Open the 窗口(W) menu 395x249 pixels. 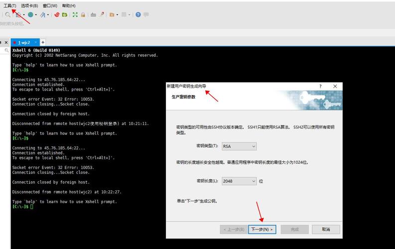click(50, 5)
